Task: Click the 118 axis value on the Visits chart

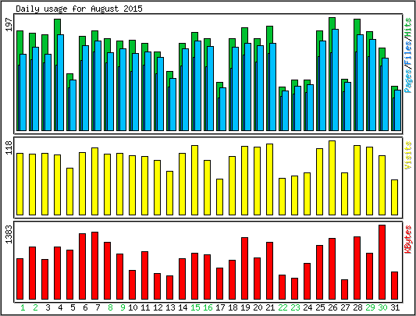Action: click(x=9, y=147)
